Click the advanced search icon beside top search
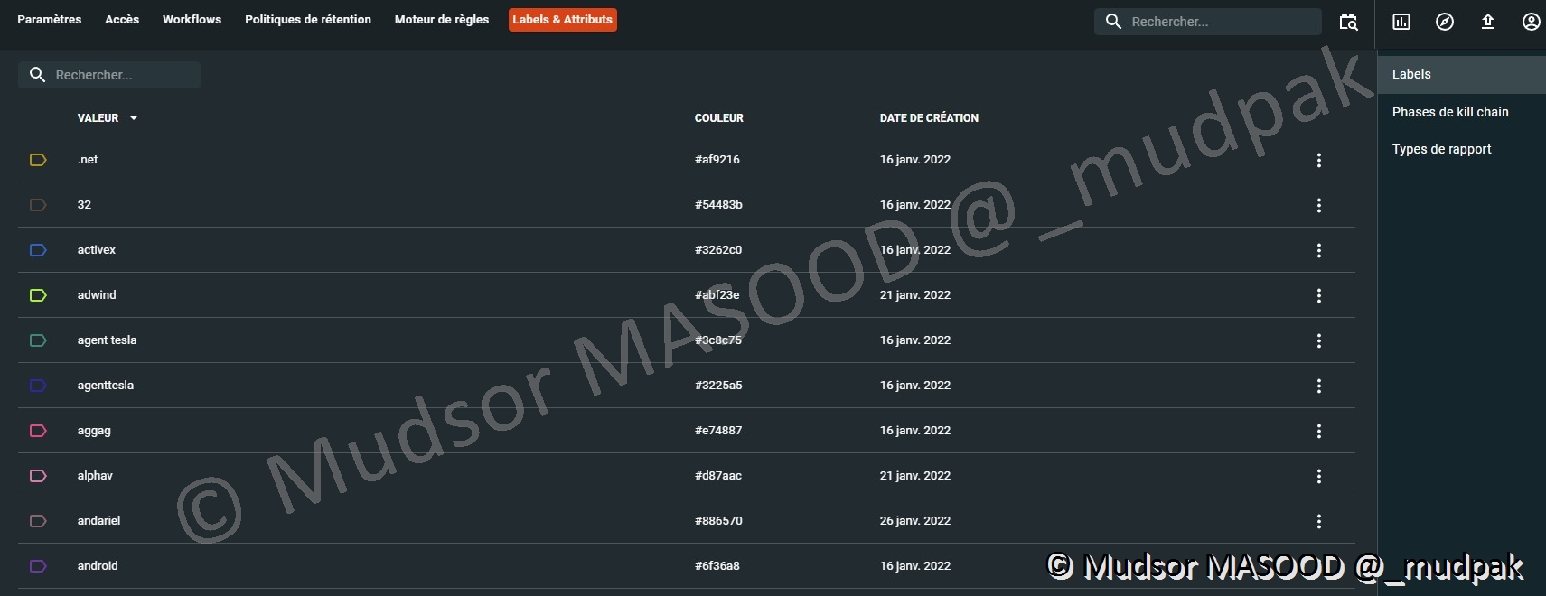 1348,22
